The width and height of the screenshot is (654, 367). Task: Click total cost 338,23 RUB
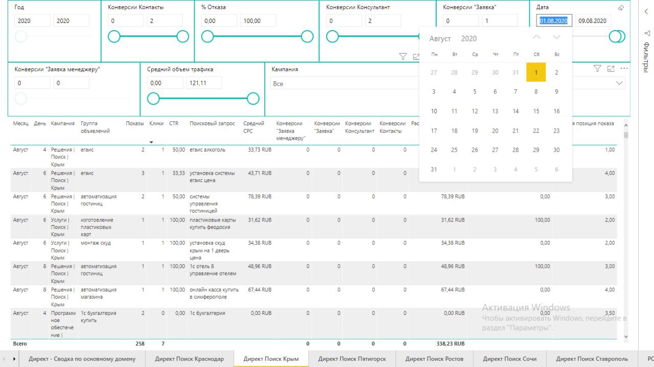click(x=451, y=344)
